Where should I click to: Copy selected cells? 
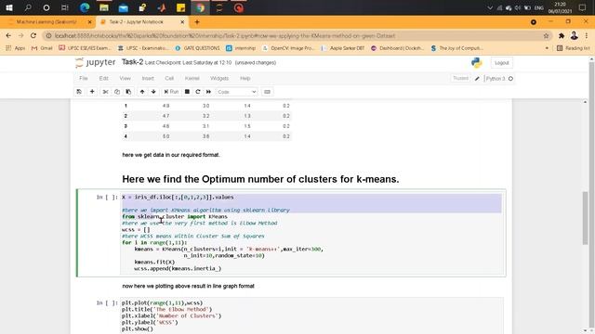(x=117, y=92)
